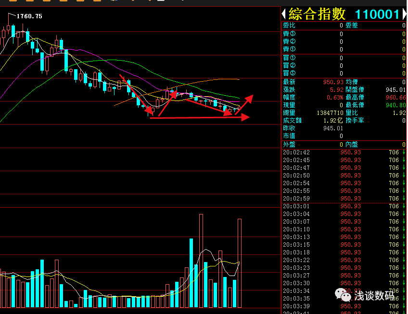Select the tick row at 20:03:30
This screenshot has width=408, height=314.
click(344, 283)
